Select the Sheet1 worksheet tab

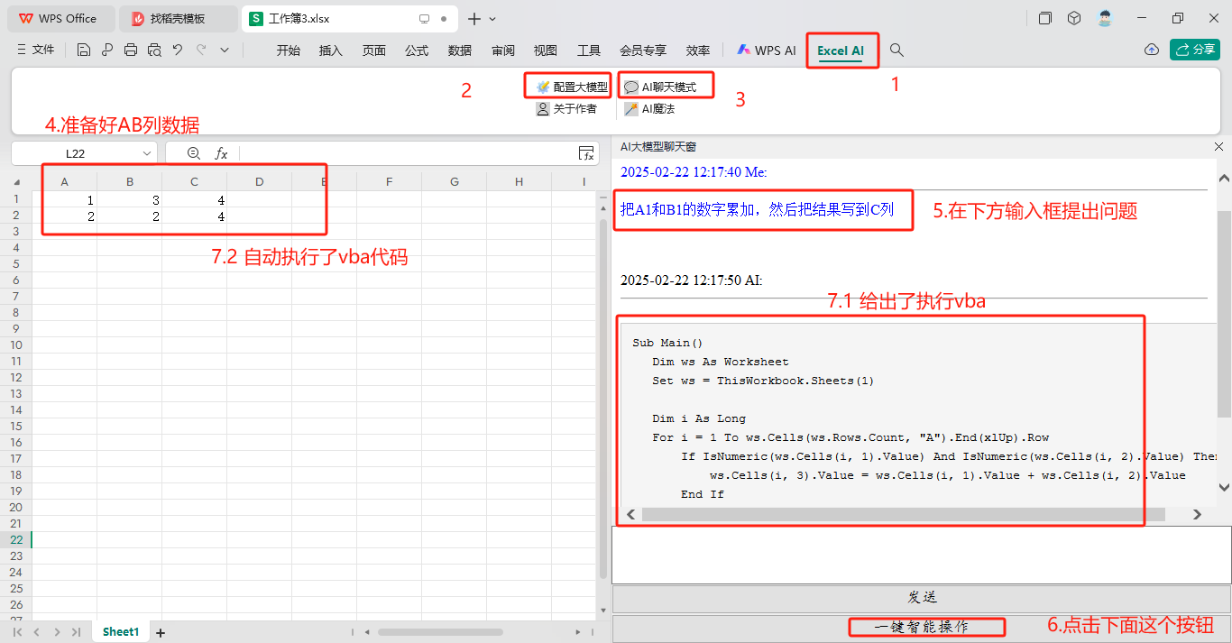click(x=121, y=632)
